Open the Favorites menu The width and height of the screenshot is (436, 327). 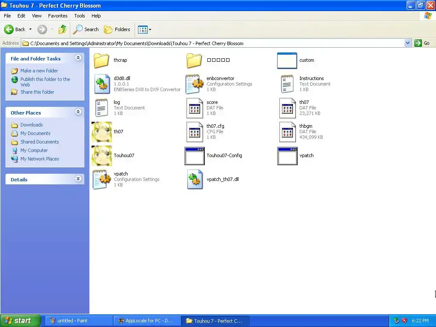click(x=57, y=16)
